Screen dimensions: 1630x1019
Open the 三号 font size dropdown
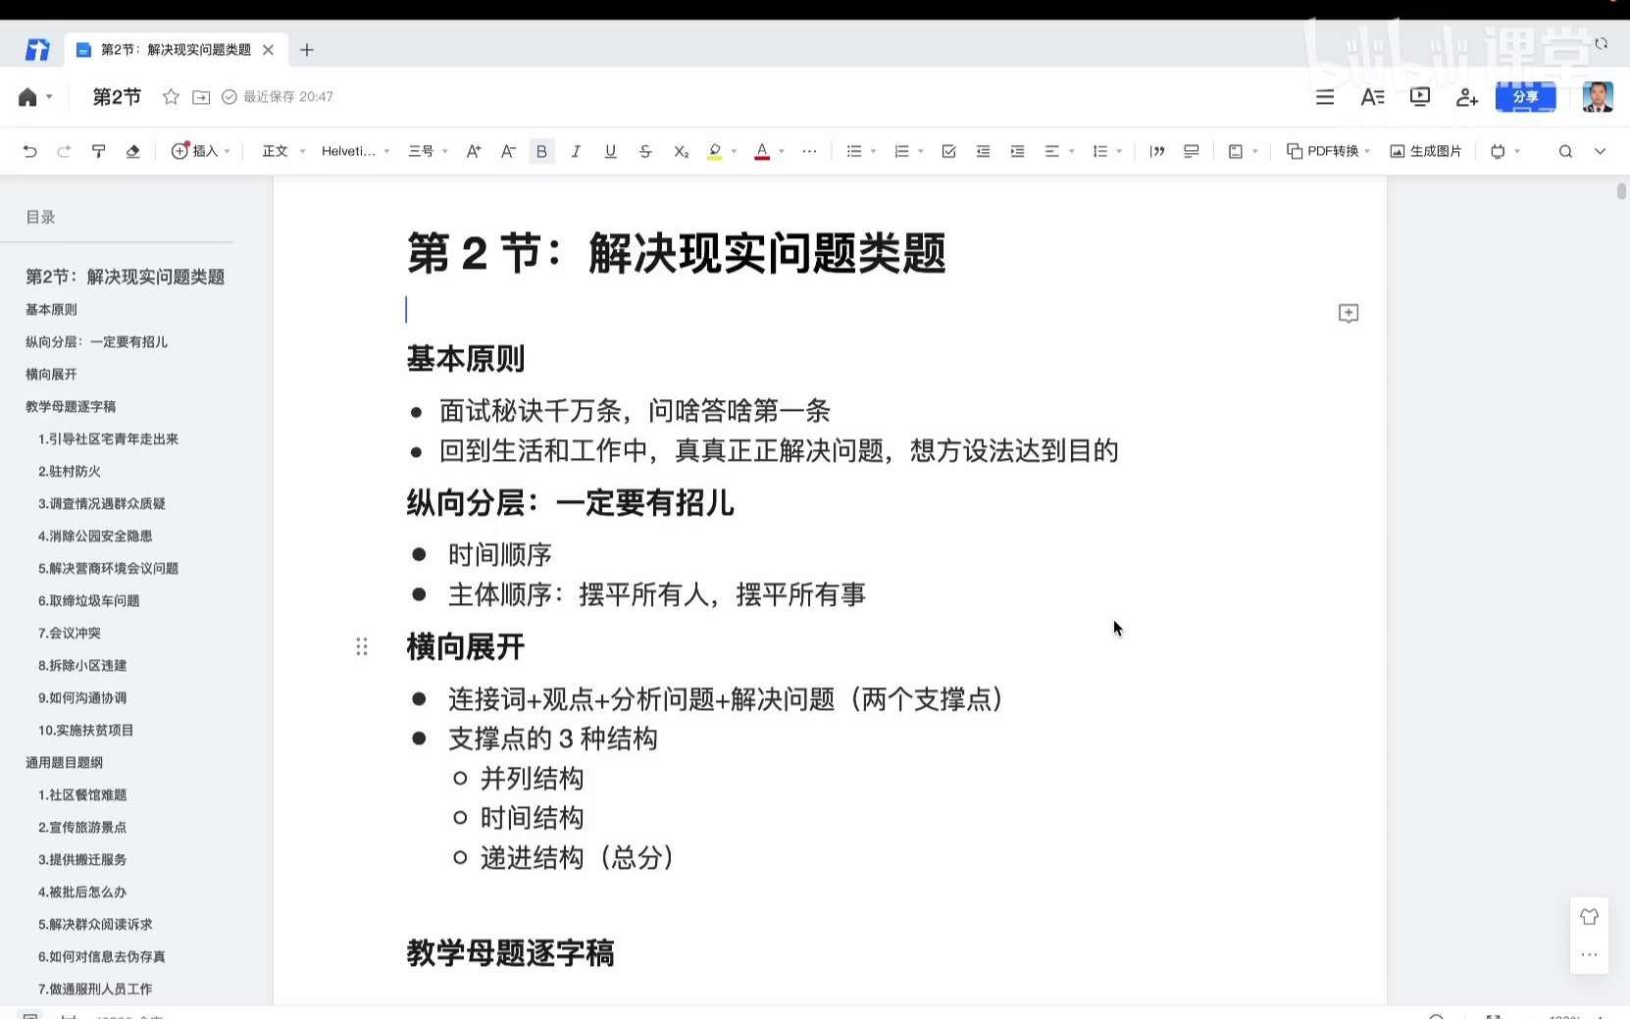(429, 151)
